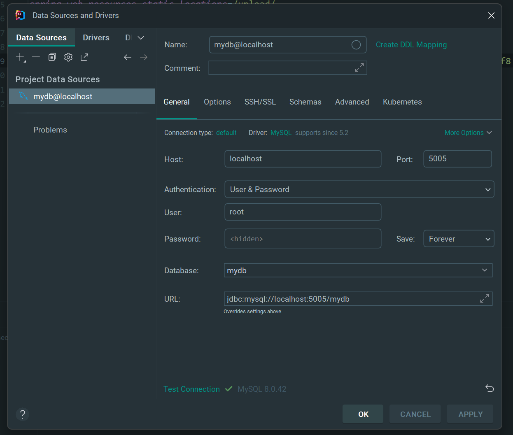Screen dimensions: 513x435
Task: Click the revert changes undo icon
Action: [489, 388]
